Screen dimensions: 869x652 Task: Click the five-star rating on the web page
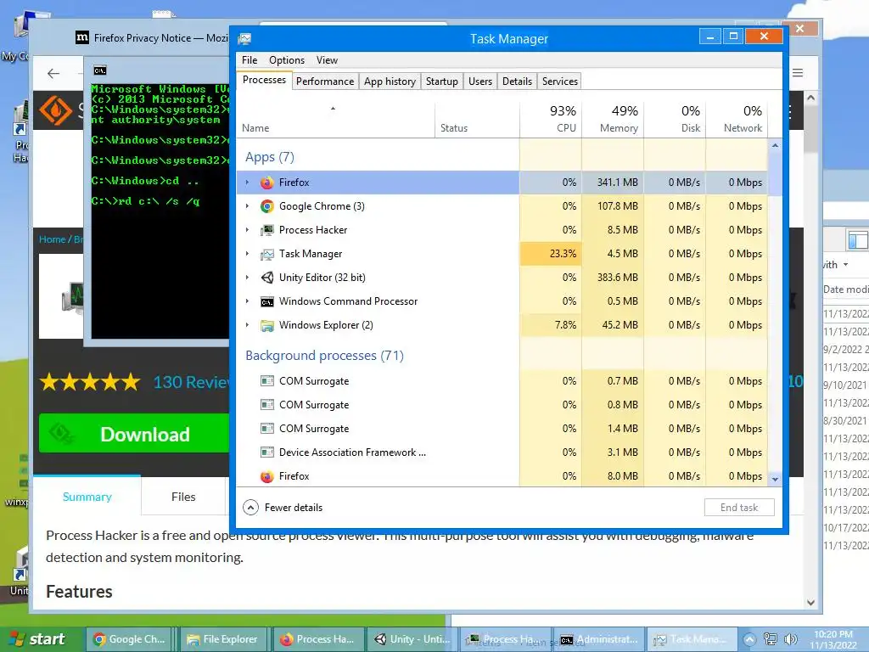pyautogui.click(x=90, y=382)
